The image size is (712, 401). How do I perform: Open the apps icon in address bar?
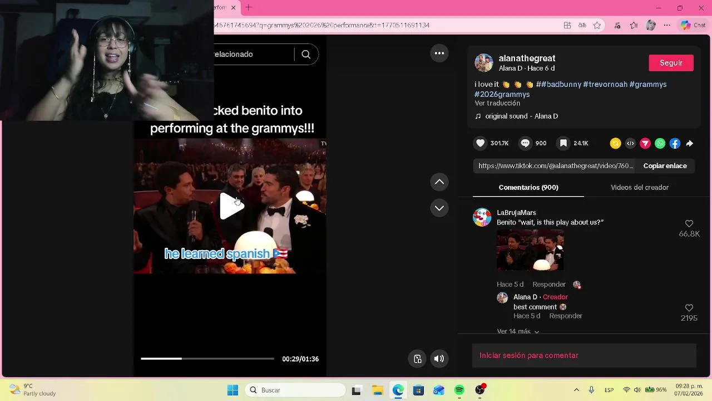coord(567,25)
